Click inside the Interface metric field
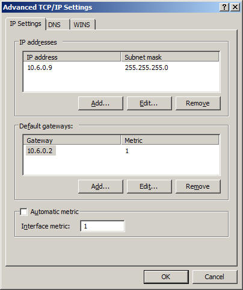Image resolution: width=243 pixels, height=290 pixels. (102, 226)
